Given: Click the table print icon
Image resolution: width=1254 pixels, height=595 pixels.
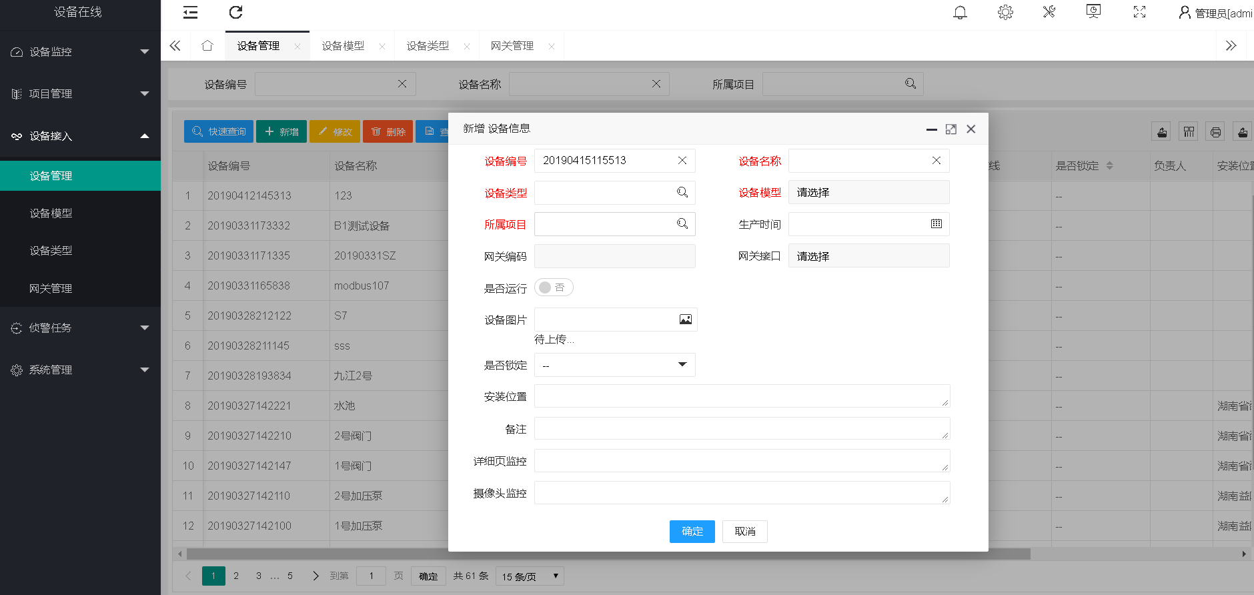Looking at the screenshot, I should point(1215,131).
